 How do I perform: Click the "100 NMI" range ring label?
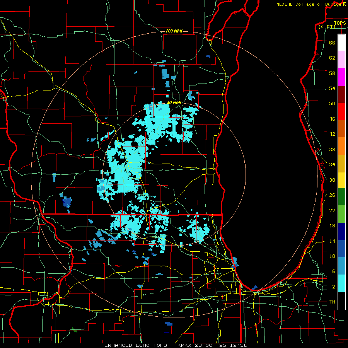174,31
